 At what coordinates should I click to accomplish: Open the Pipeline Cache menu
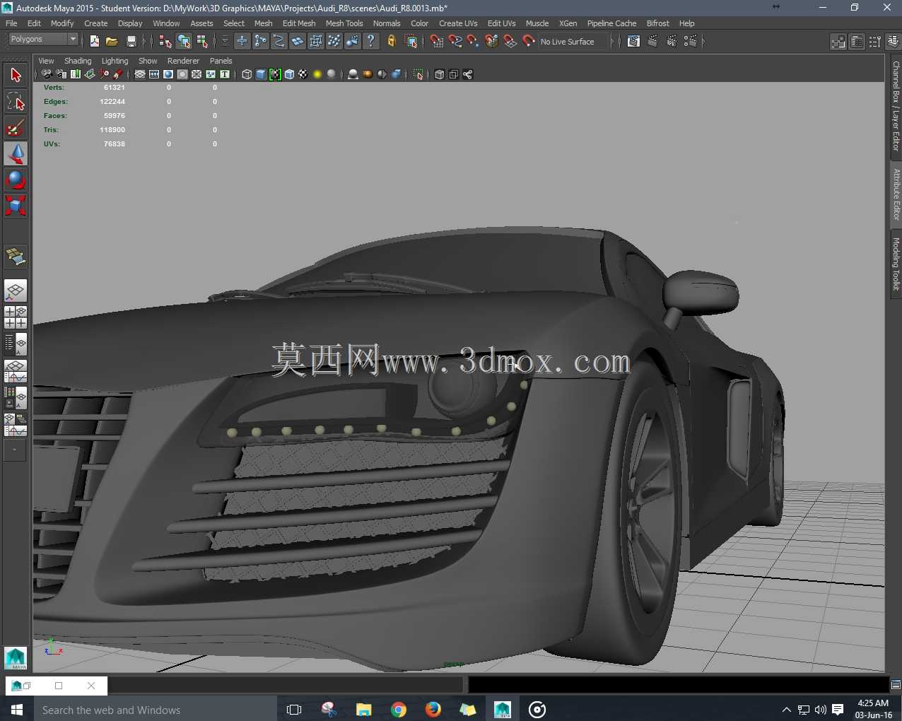pos(611,23)
